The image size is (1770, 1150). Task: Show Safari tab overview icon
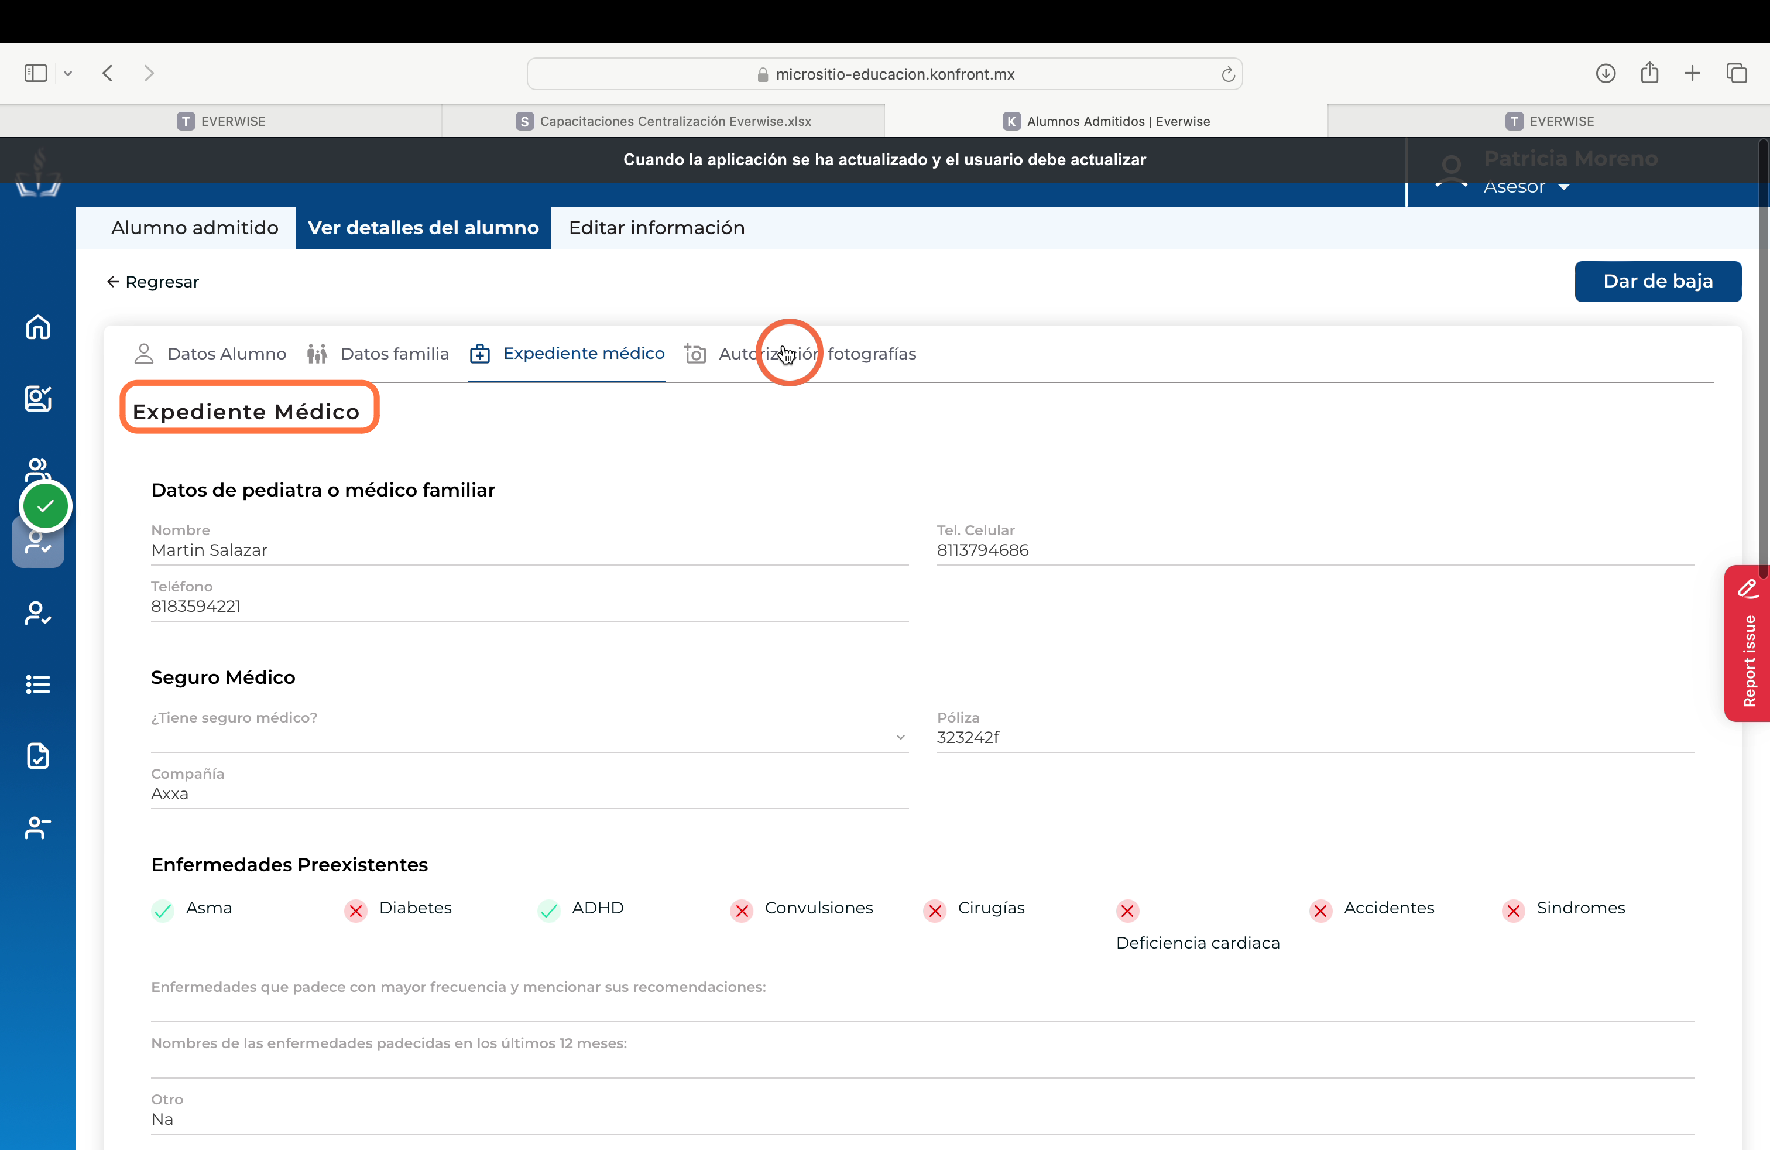pos(1737,73)
